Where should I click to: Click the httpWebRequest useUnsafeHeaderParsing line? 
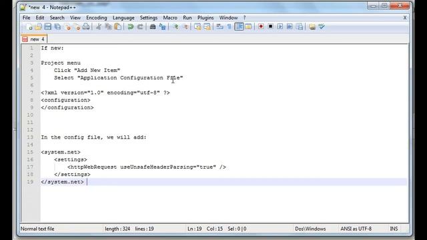pos(147,167)
